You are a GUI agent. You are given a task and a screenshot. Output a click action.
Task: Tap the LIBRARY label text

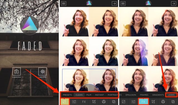pos(43,77)
